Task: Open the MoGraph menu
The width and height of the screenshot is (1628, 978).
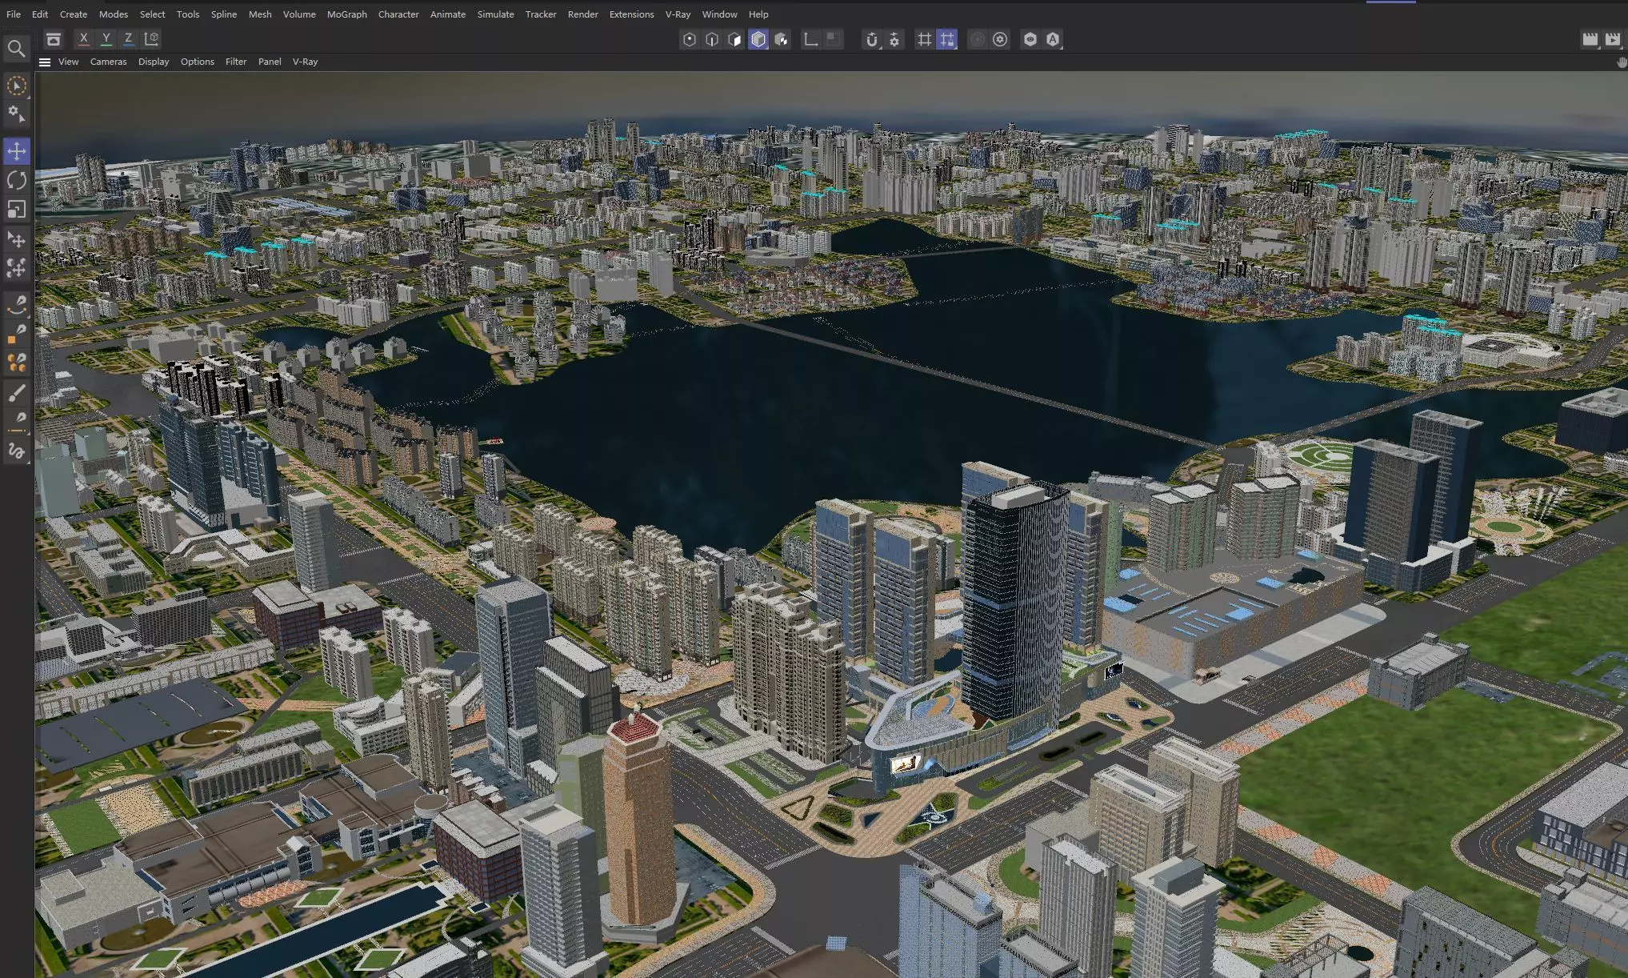Action: (347, 14)
